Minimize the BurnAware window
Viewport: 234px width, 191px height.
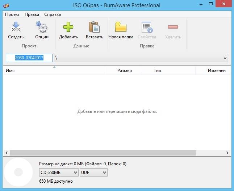pyautogui.click(x=201, y=4)
